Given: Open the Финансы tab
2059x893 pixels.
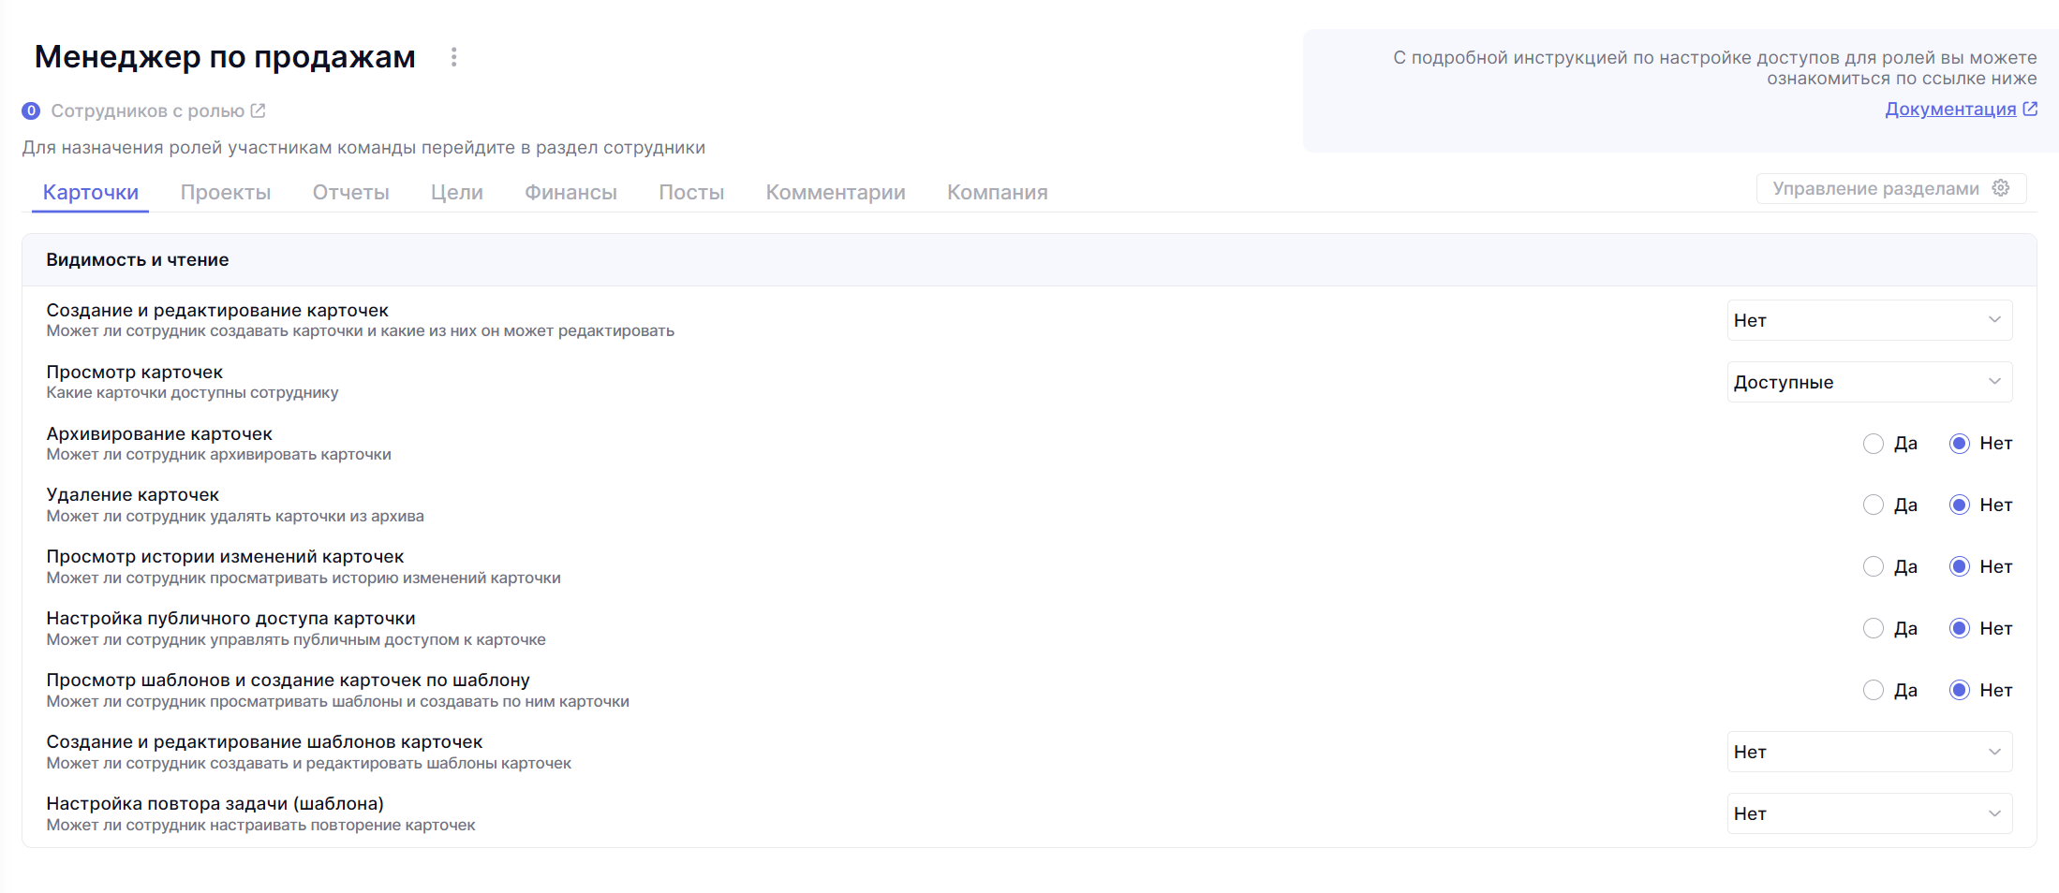Looking at the screenshot, I should pos(570,192).
